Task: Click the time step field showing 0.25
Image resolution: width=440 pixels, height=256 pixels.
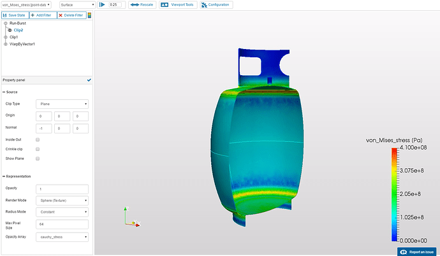Action: click(115, 4)
